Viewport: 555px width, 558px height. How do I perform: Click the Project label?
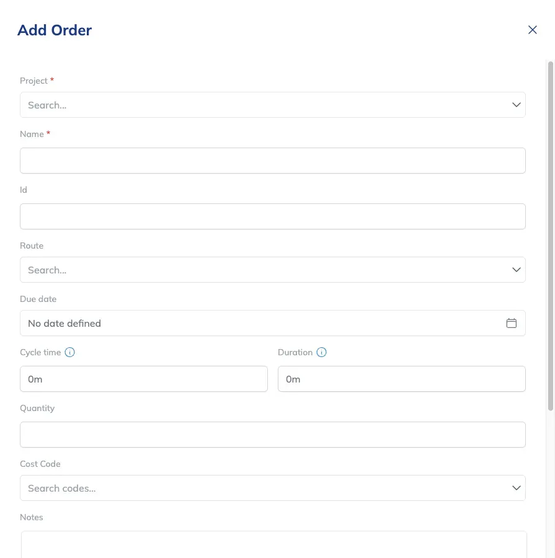click(x=33, y=81)
